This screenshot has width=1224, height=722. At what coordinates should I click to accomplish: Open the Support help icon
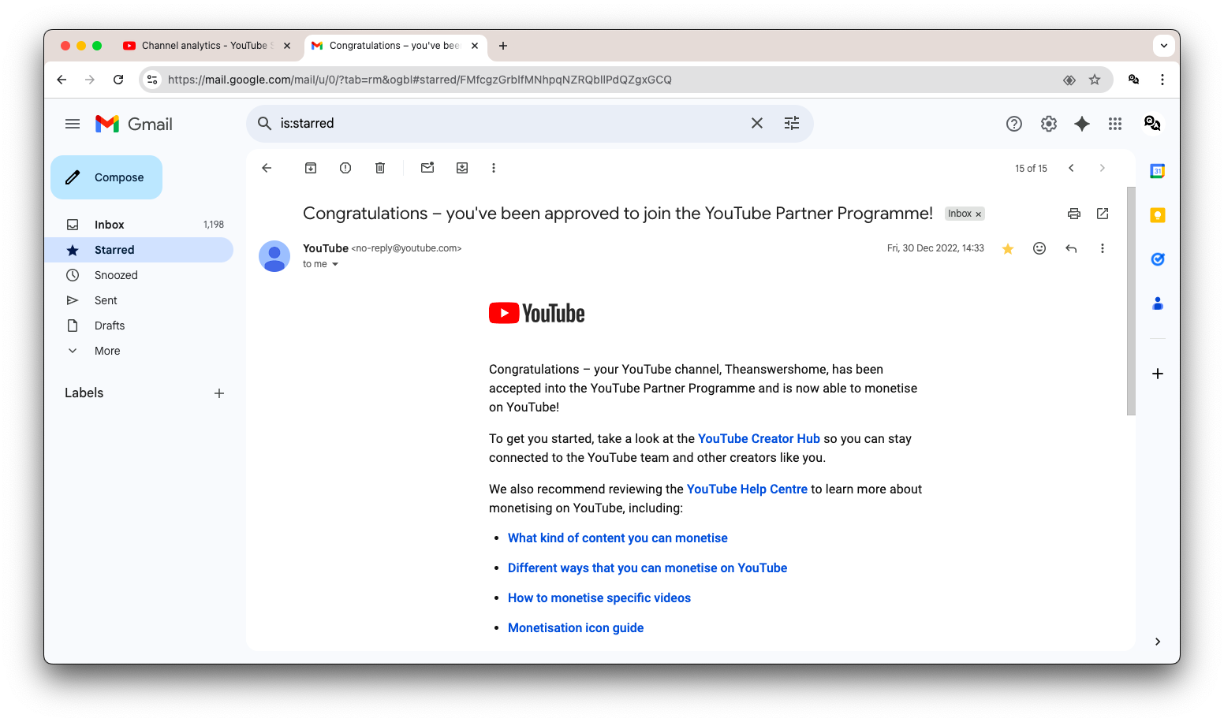[1014, 124]
